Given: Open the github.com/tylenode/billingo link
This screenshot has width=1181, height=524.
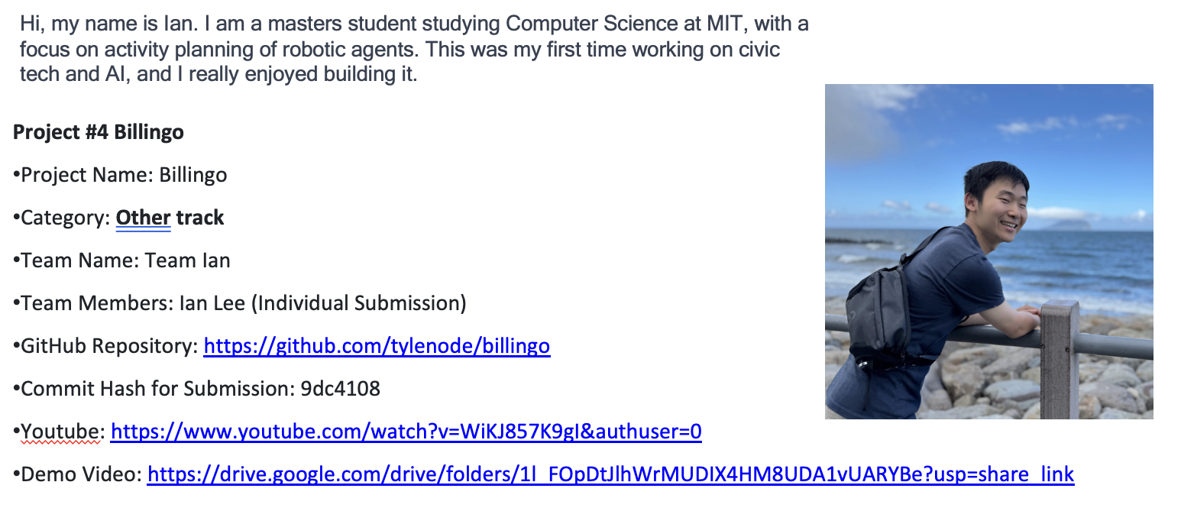Looking at the screenshot, I should [377, 346].
